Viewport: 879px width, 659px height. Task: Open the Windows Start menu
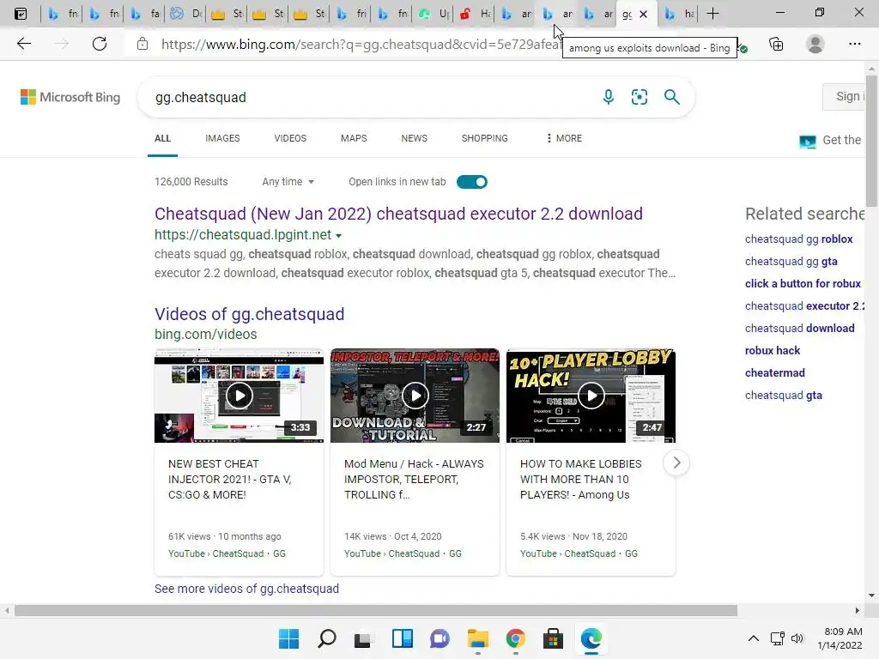pos(288,638)
